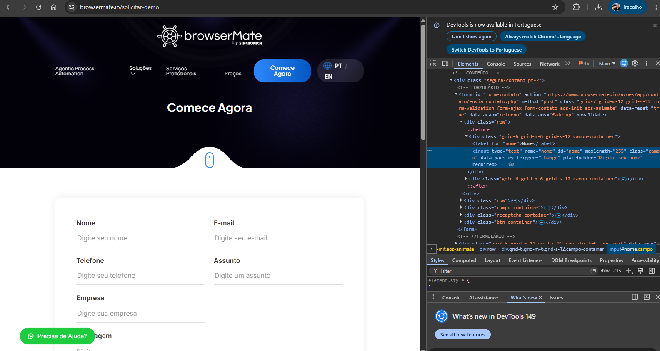Click See all new features button

(463, 335)
